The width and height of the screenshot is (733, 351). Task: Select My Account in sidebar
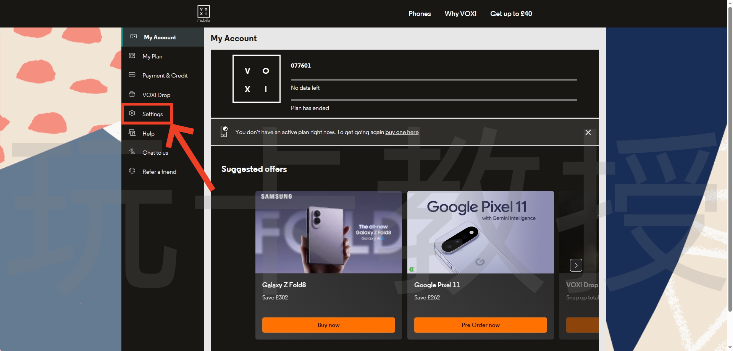point(163,37)
